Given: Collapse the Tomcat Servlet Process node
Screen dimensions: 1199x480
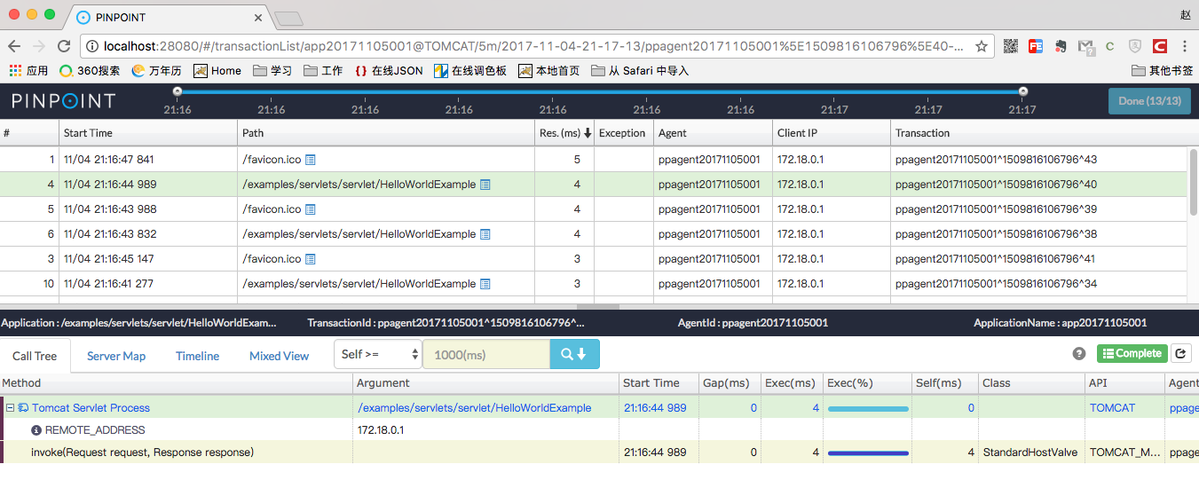Looking at the screenshot, I should (10, 408).
